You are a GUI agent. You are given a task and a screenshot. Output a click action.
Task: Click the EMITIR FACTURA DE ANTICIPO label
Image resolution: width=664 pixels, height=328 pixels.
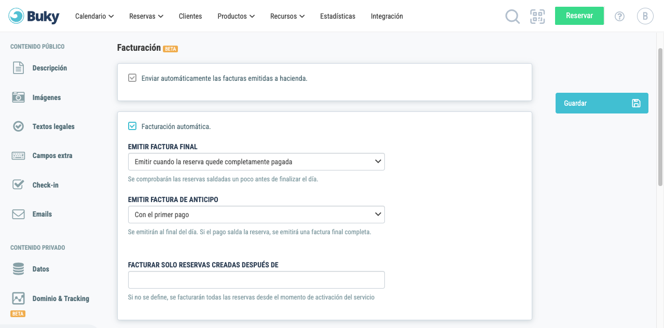[x=173, y=199]
